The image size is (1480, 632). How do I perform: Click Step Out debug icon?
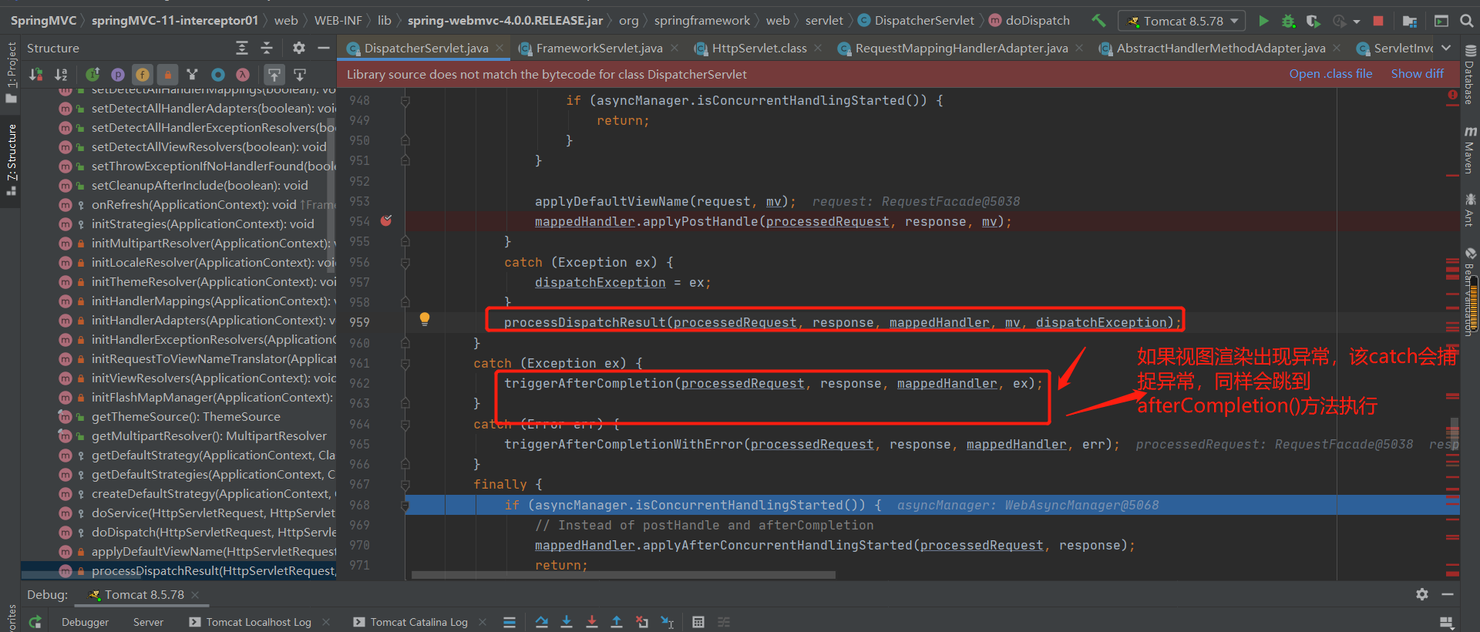tap(617, 622)
